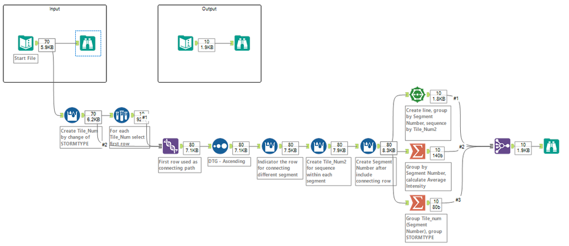This screenshot has width=569, height=246.
Task: Click the 'DTG - Ascending' annotation
Action: pos(229,162)
